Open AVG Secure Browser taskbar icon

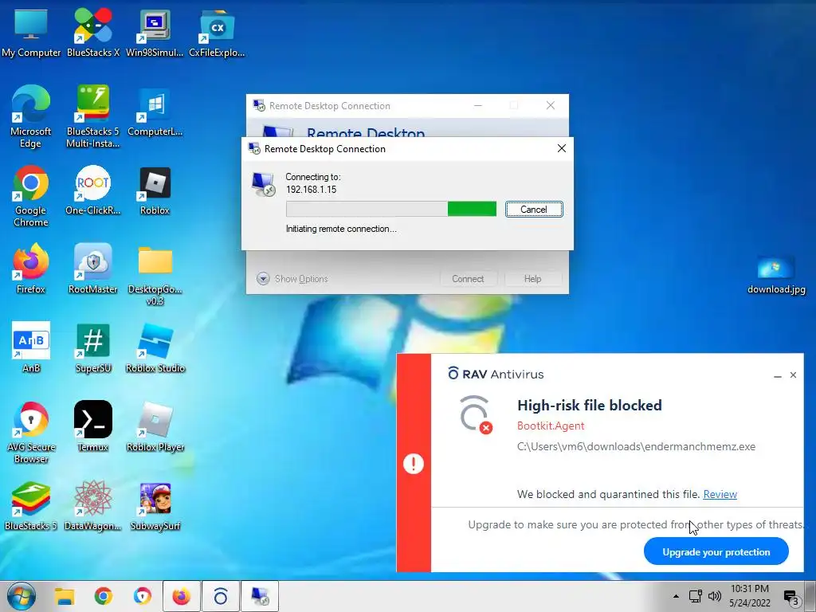click(142, 596)
